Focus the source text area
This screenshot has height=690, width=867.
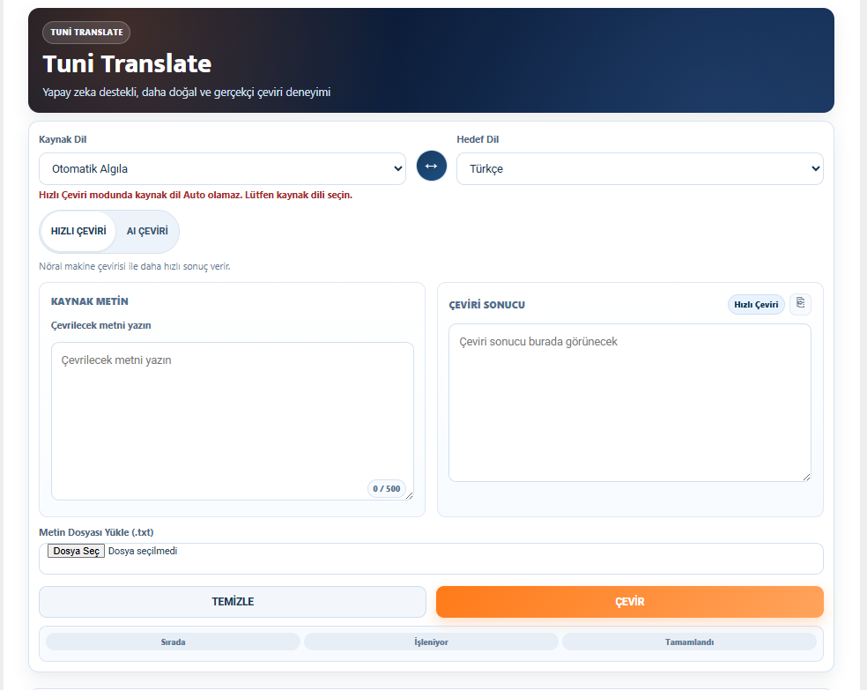pyautogui.click(x=233, y=421)
